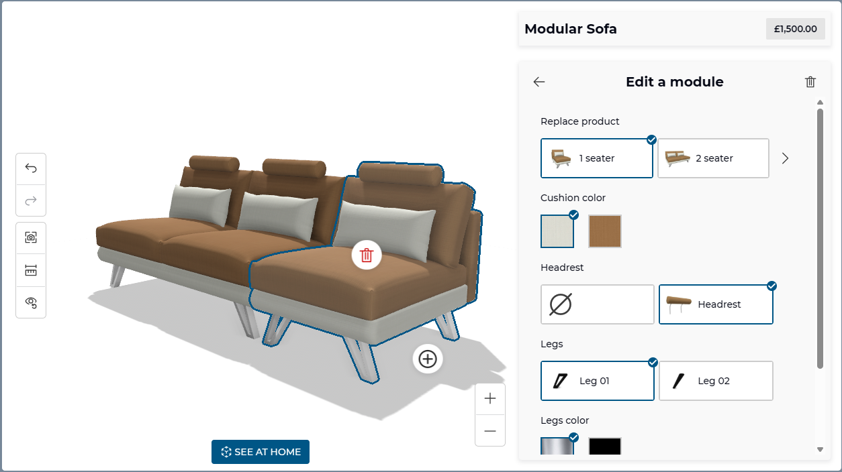This screenshot has height=472, width=842.
Task: Click red trash icon on sofa
Action: click(367, 255)
